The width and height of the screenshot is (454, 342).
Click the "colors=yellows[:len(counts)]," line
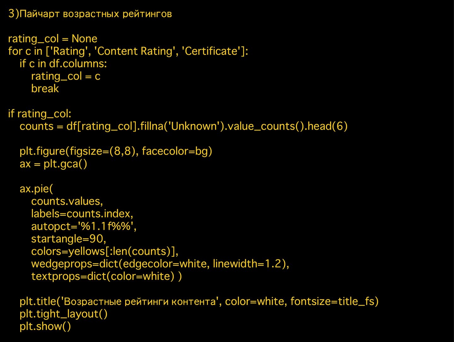pyautogui.click(x=105, y=251)
